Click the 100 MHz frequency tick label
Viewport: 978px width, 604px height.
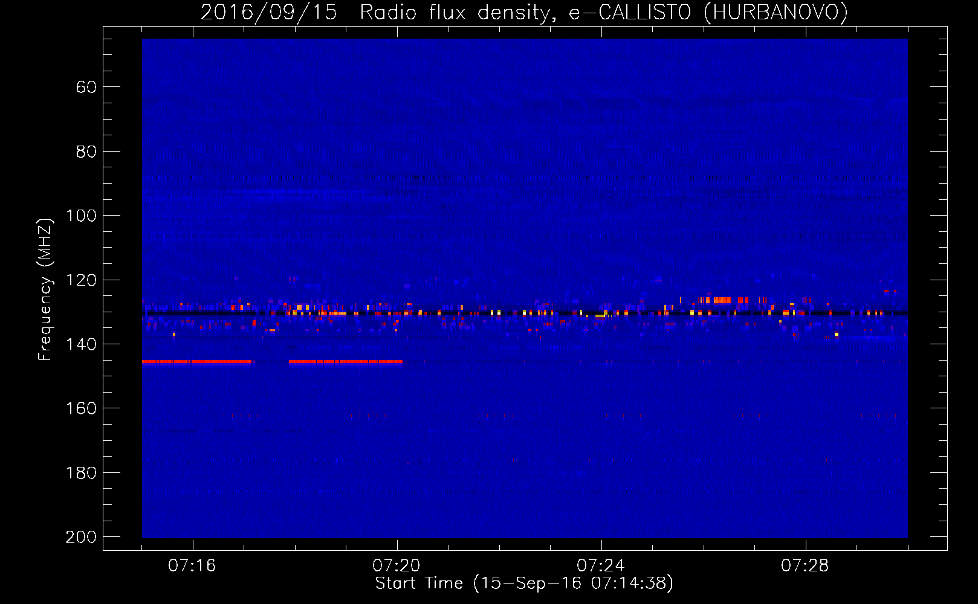(x=81, y=216)
